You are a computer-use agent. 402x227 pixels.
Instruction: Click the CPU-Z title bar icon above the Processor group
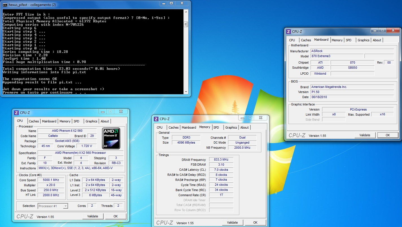pyautogui.click(x=16, y=113)
